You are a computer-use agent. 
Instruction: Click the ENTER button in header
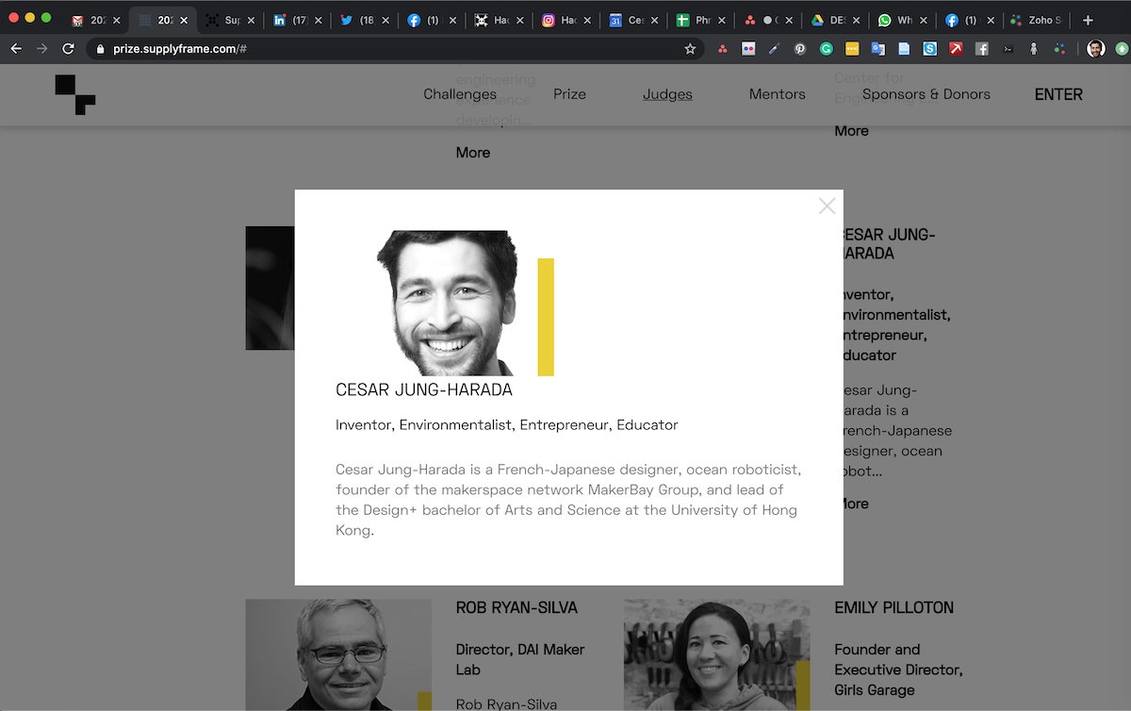coord(1058,94)
